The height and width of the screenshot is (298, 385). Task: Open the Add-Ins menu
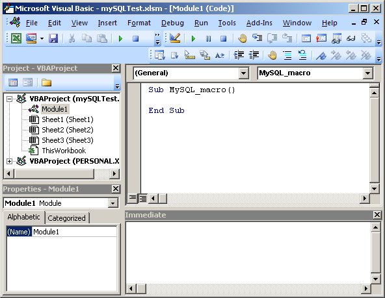pyautogui.click(x=259, y=23)
